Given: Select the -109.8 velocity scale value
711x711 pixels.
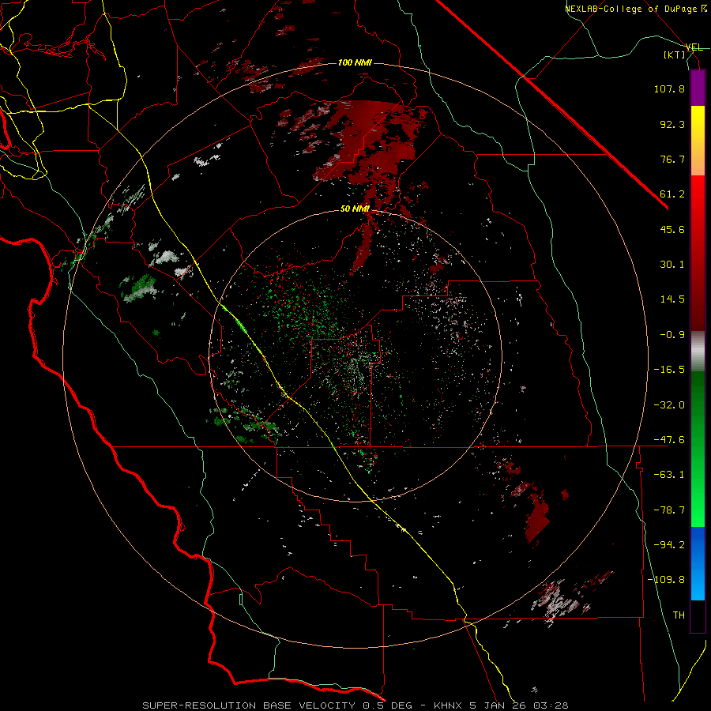Looking at the screenshot, I should pos(667,580).
